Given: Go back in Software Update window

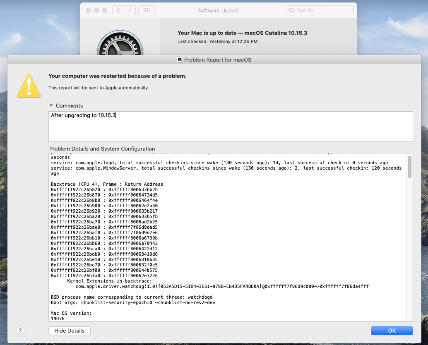Looking at the screenshot, I should coord(118,10).
